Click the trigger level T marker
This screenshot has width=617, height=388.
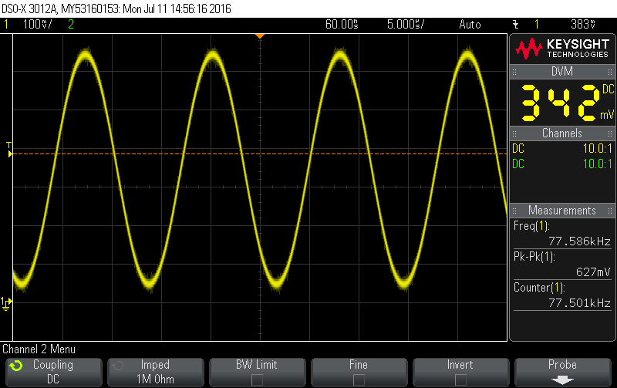[x=9, y=150]
